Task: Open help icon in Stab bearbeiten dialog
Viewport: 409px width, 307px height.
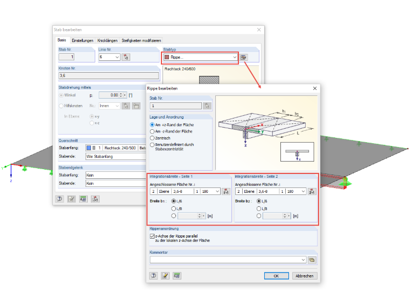Action: point(60,199)
